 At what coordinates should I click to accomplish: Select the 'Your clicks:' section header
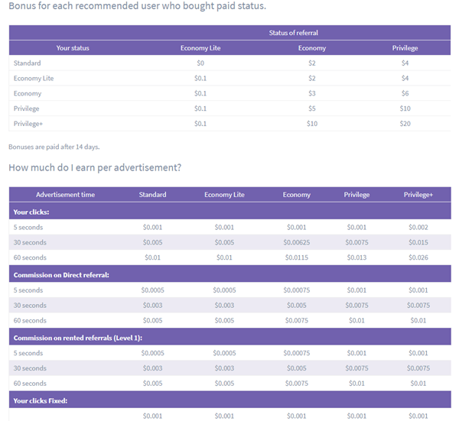pyautogui.click(x=31, y=212)
